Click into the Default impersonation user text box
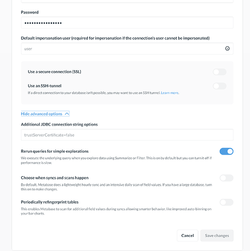250x251 pixels. pyautogui.click(x=127, y=49)
